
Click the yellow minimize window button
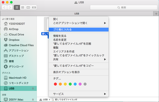pos(7,2)
